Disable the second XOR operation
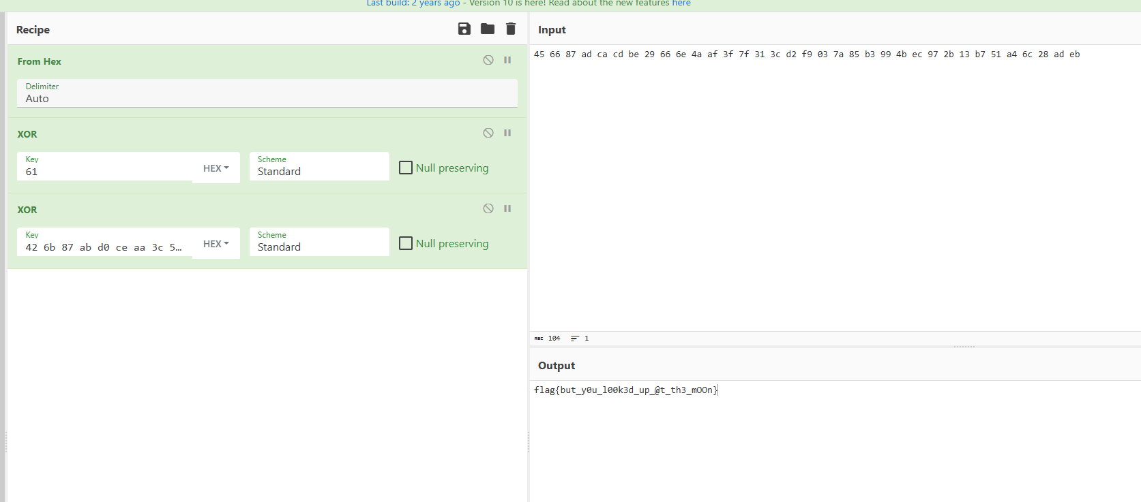Screen dimensions: 1141x502 [488, 208]
